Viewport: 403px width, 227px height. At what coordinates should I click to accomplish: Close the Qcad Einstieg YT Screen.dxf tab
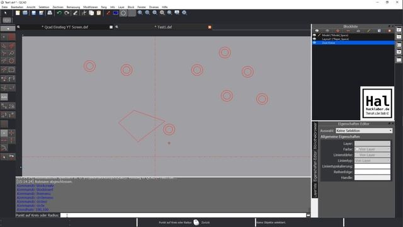[111, 27]
